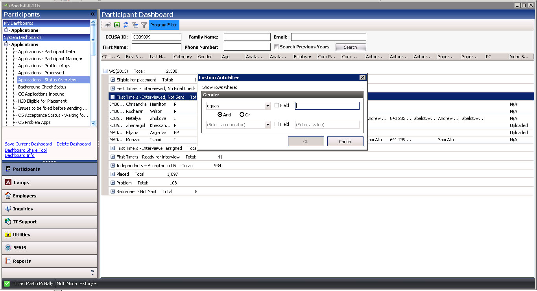The image size is (537, 291).
Task: Select the Or radio button
Action: coord(242,115)
